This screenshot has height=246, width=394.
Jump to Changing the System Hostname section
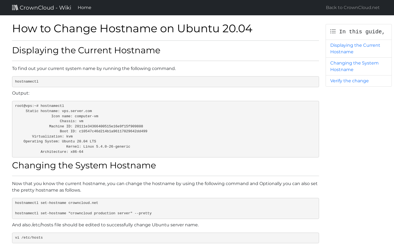click(x=354, y=66)
